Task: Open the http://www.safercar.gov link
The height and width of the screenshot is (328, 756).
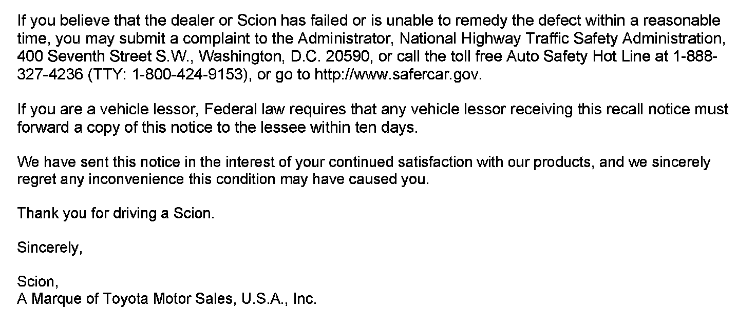Action: (398, 74)
